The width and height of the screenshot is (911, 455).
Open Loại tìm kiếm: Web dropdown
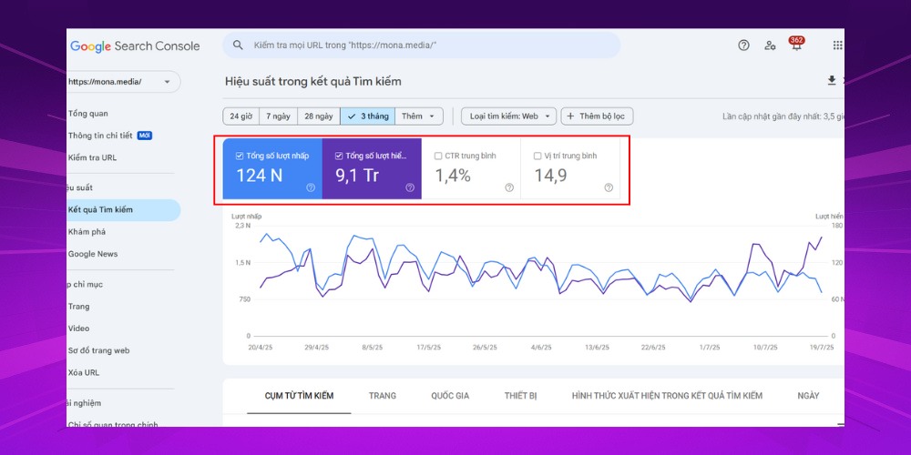509,116
